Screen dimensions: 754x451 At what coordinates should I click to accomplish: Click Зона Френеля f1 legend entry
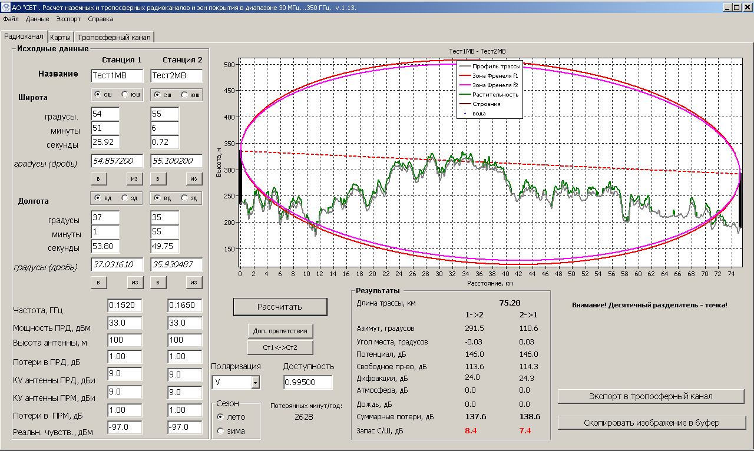[490, 76]
